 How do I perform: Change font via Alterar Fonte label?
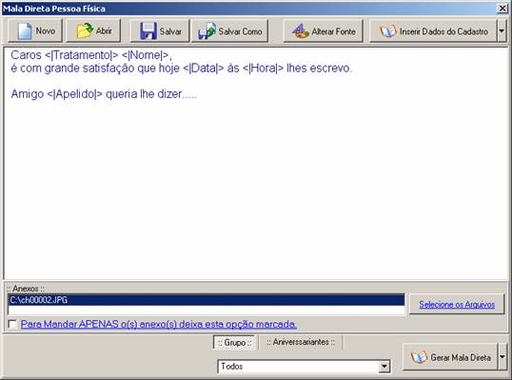point(333,31)
